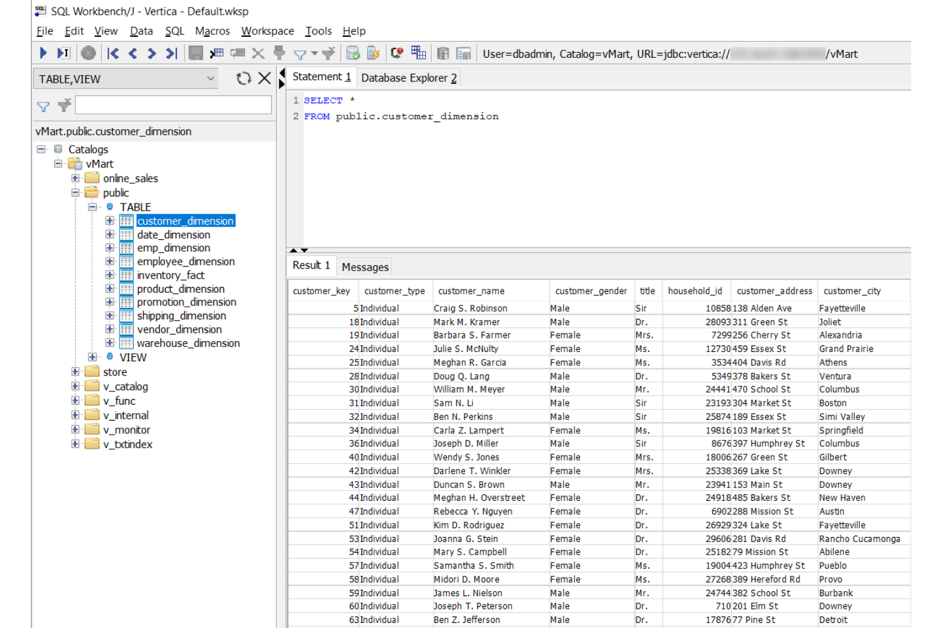This screenshot has width=942, height=628.
Task: Jump to the last statement icon
Action: click(x=171, y=53)
